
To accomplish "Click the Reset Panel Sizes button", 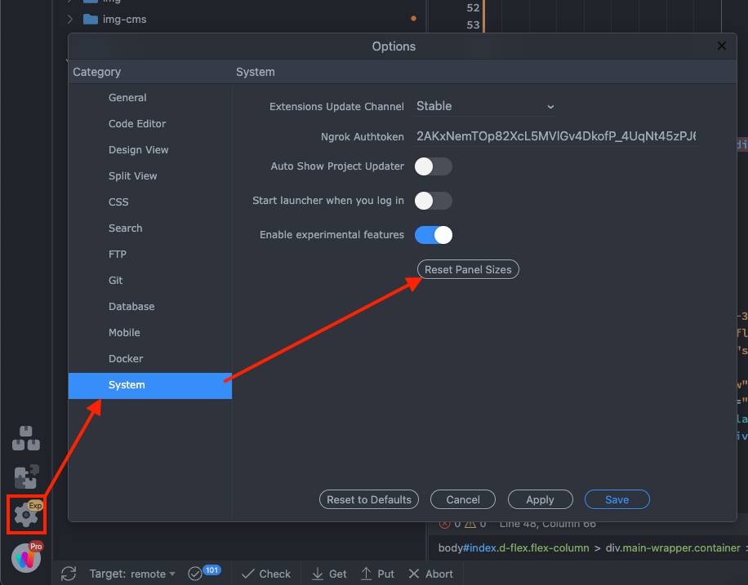I will pos(468,269).
